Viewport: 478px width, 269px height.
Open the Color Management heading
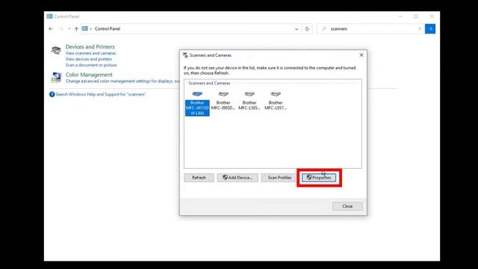(89, 75)
